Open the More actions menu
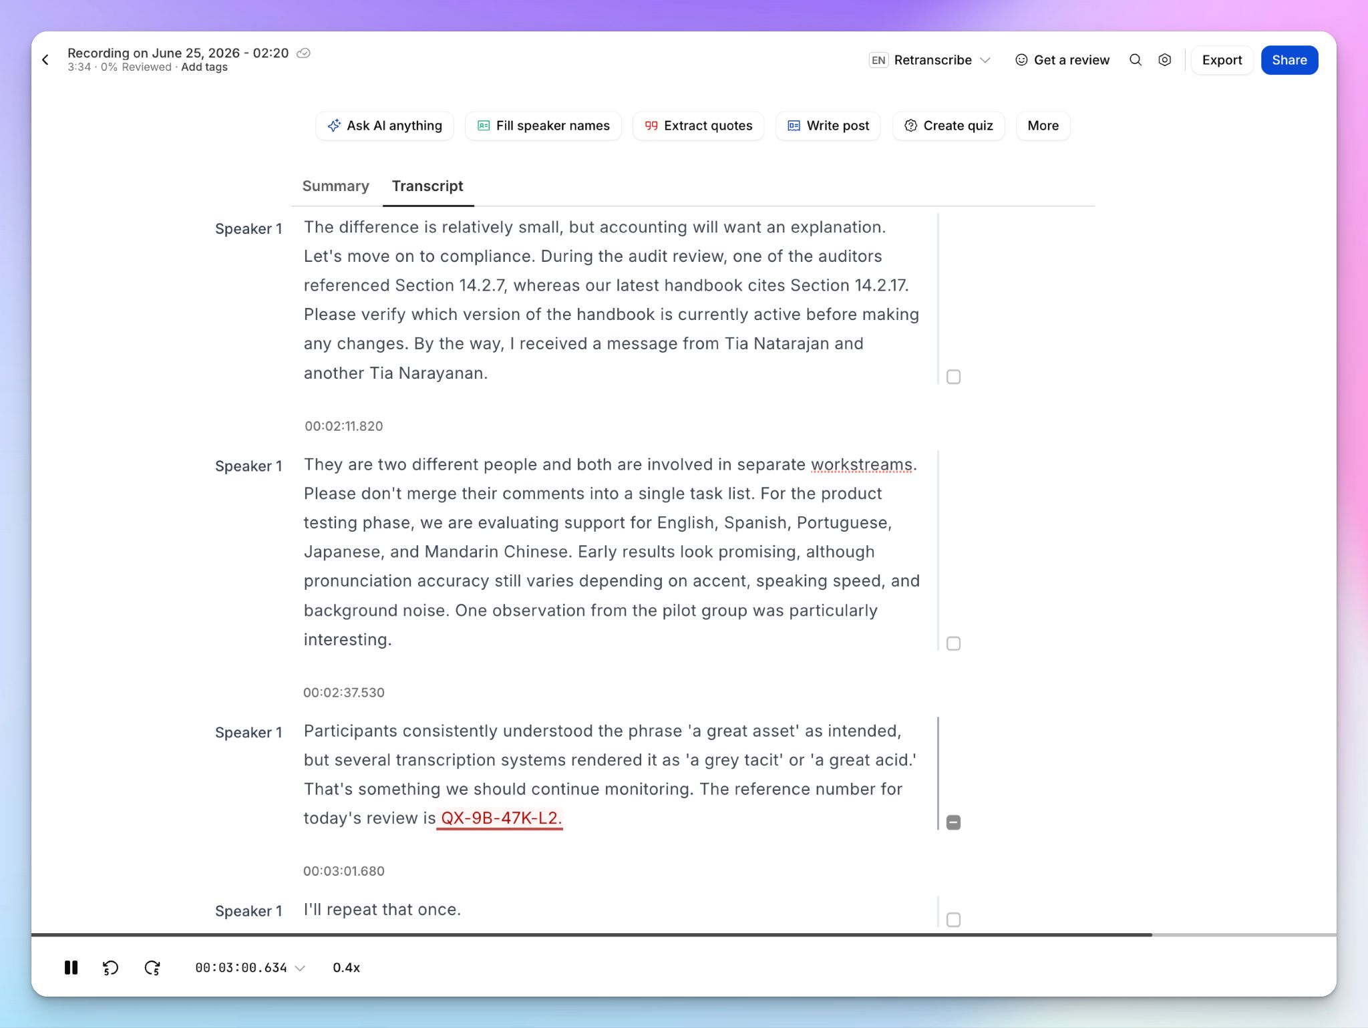Viewport: 1368px width, 1028px height. coord(1043,126)
